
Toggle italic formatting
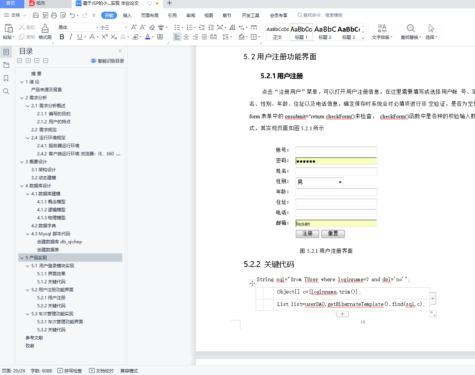coord(71,37)
